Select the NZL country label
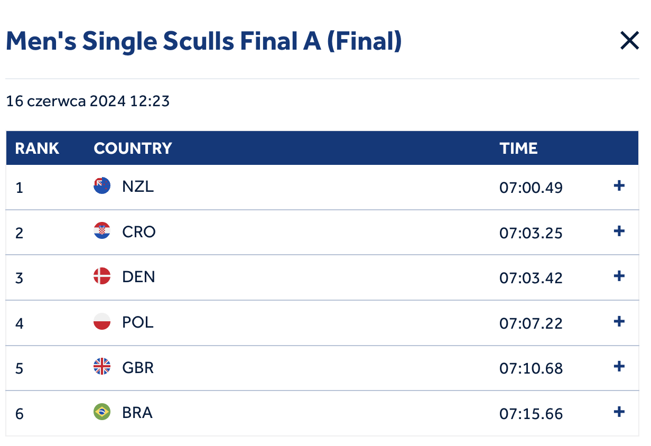Screen dimensions: 651x446 (x=138, y=187)
